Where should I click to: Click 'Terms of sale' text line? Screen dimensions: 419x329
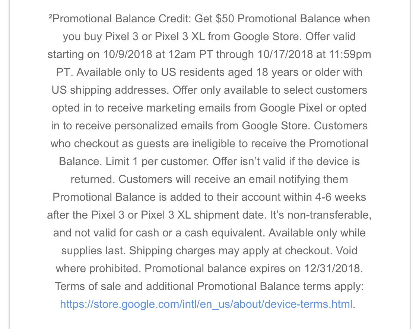click(x=88, y=286)
